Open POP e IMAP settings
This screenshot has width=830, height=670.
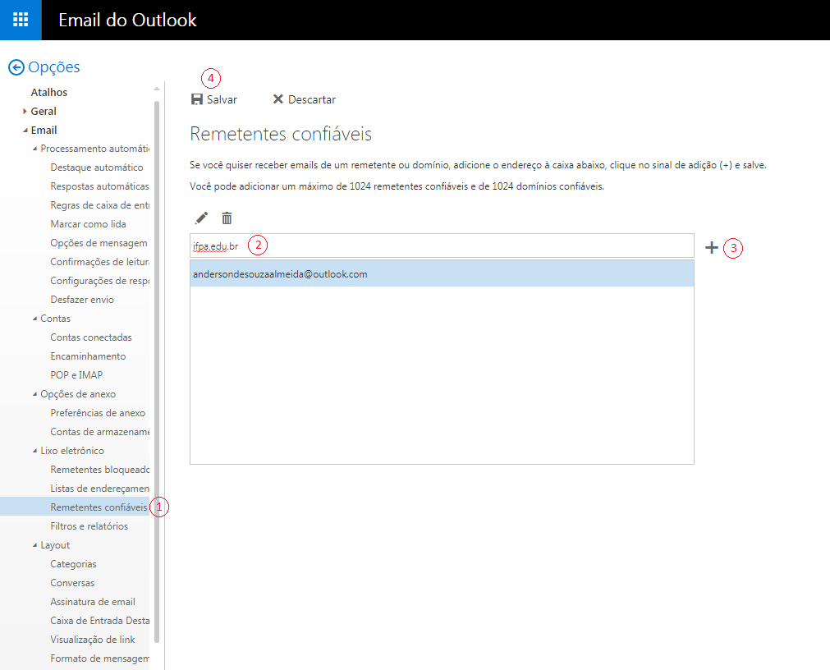pyautogui.click(x=76, y=375)
